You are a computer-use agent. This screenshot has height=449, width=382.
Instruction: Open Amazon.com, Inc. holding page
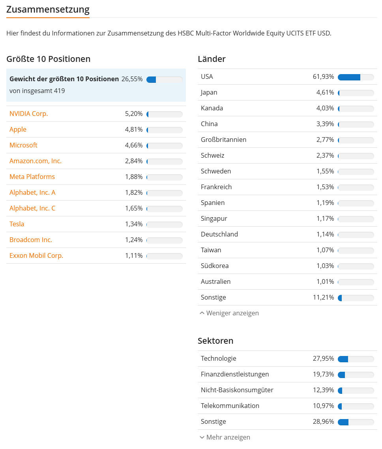click(x=36, y=161)
